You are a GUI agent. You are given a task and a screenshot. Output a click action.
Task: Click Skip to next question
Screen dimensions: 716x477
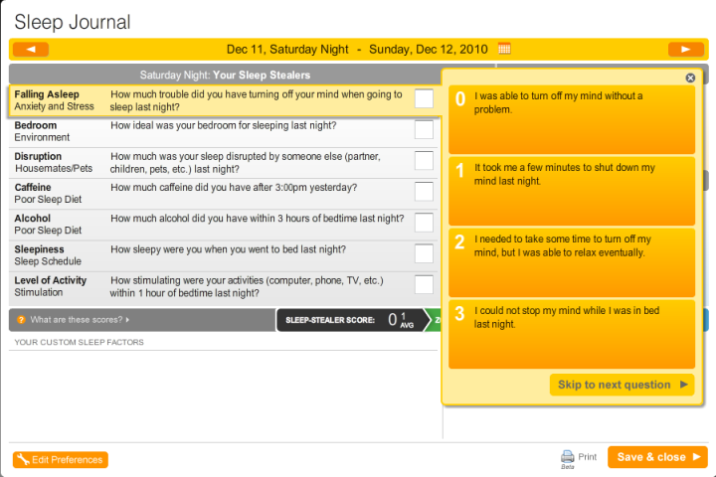pos(622,385)
